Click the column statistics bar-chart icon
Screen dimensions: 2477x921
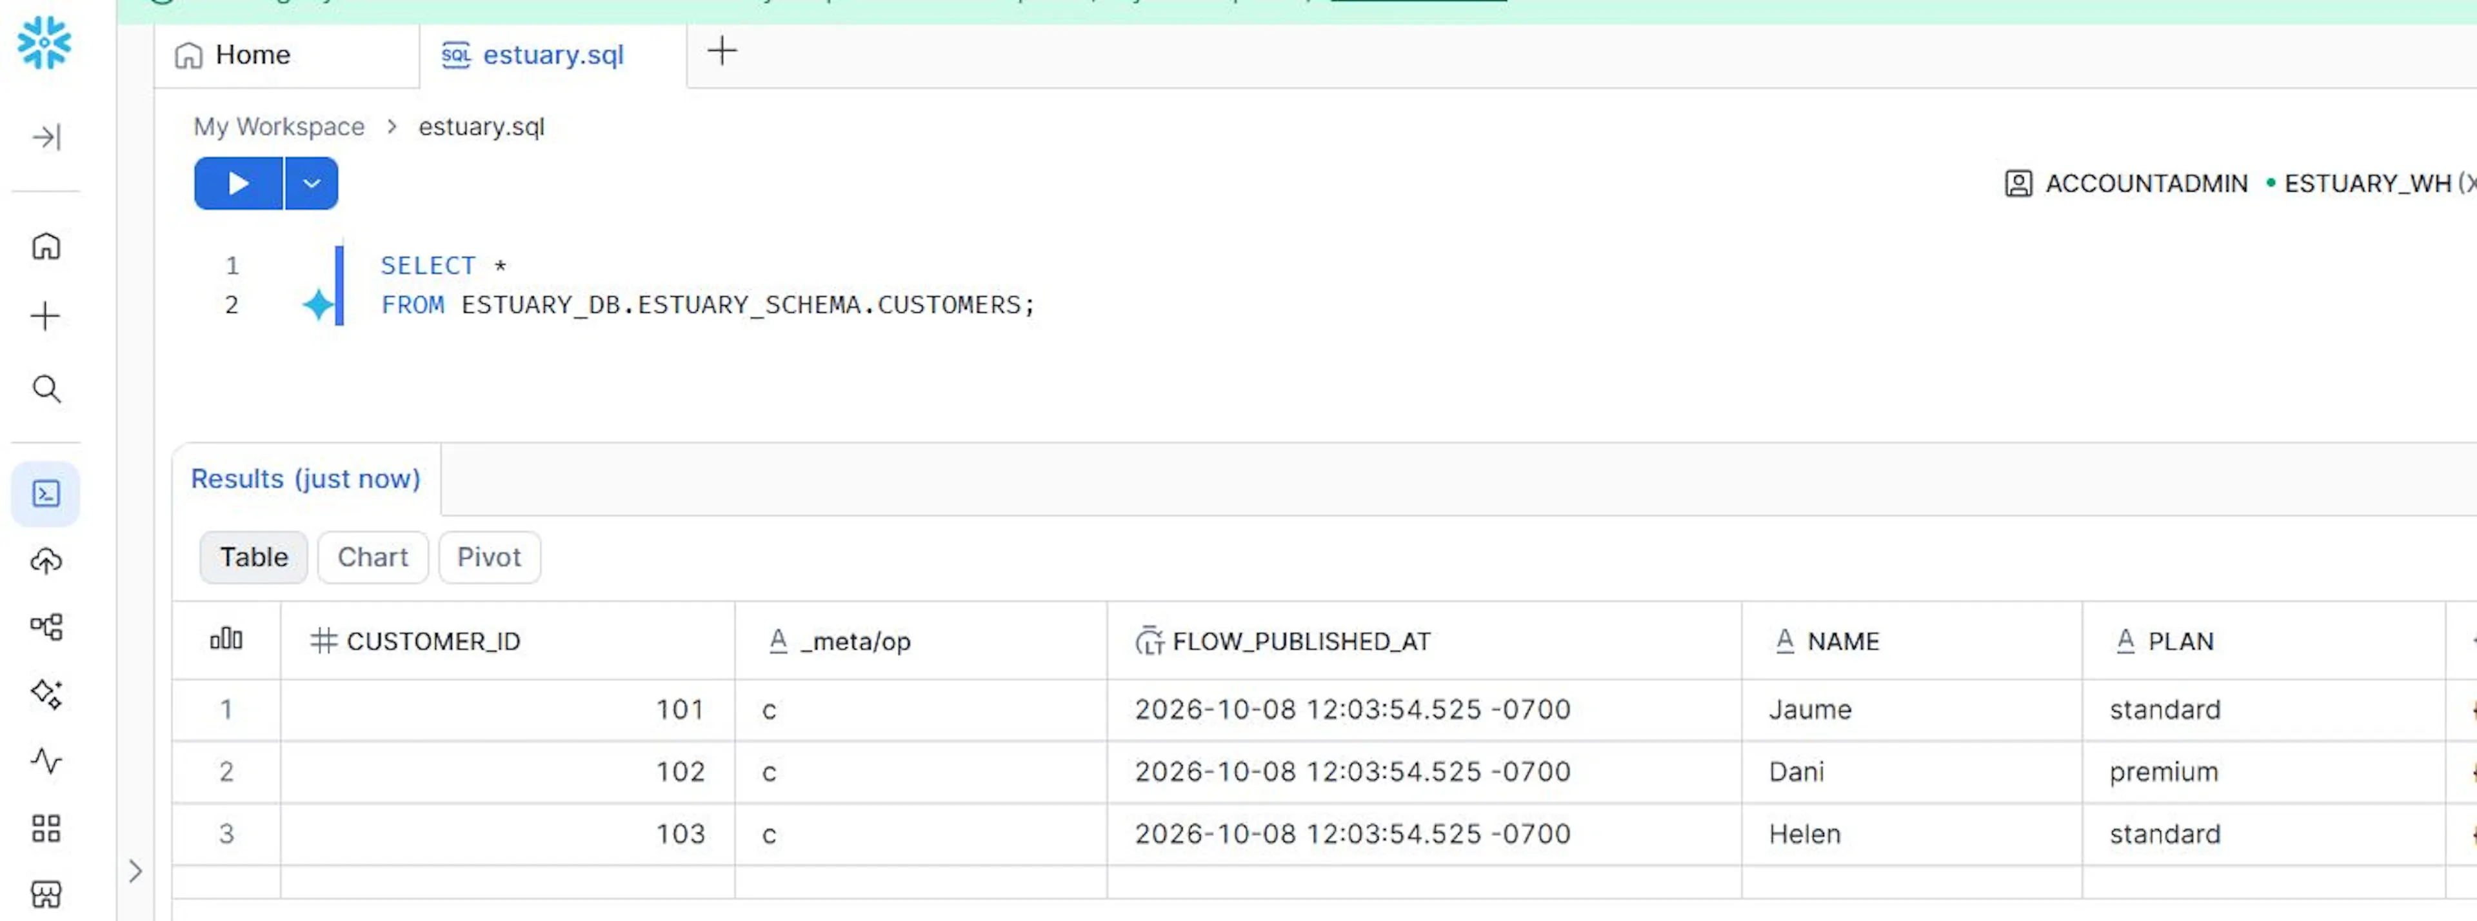coord(226,639)
